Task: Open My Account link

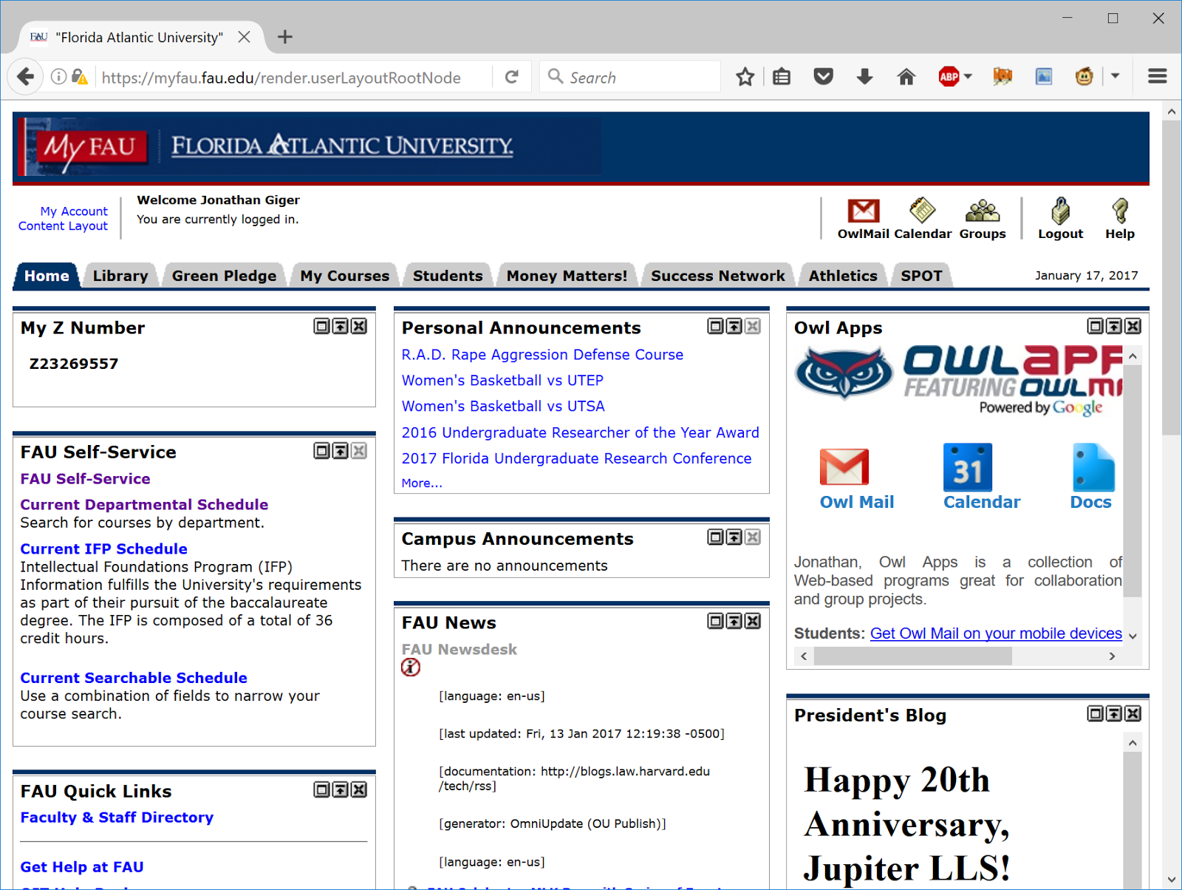Action: point(74,211)
